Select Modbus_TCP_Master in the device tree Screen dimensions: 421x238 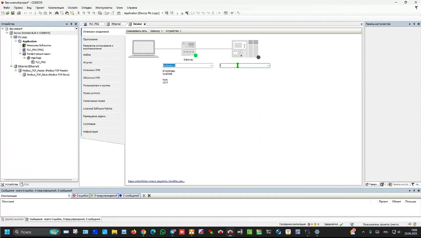[45, 70]
